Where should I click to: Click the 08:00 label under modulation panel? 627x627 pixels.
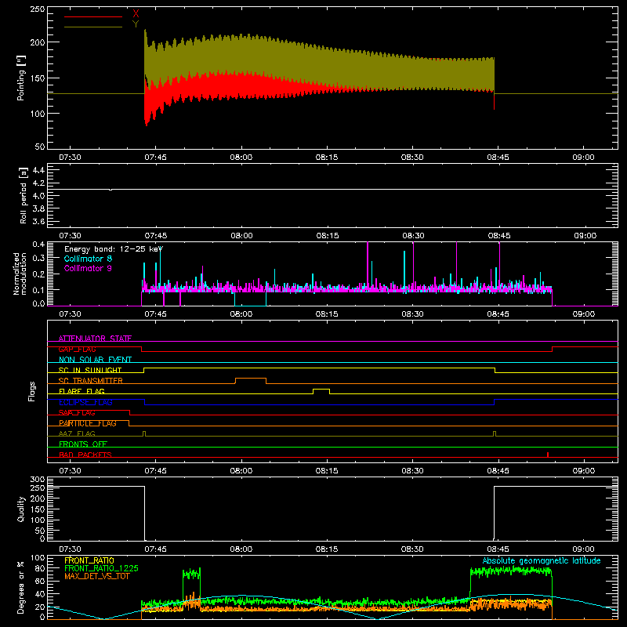coord(241,314)
